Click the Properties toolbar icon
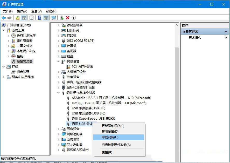230x163 pixels. [x=31, y=18]
